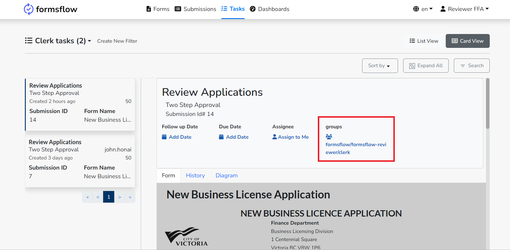510x250 pixels.
Task: Select the Tasks nav item
Action: tap(233, 9)
